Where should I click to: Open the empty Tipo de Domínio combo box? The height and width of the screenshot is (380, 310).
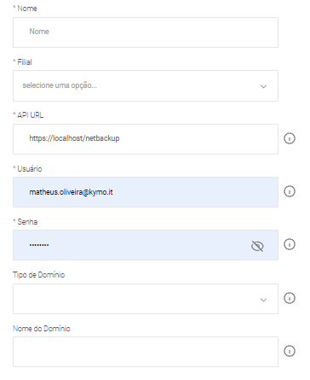146,299
